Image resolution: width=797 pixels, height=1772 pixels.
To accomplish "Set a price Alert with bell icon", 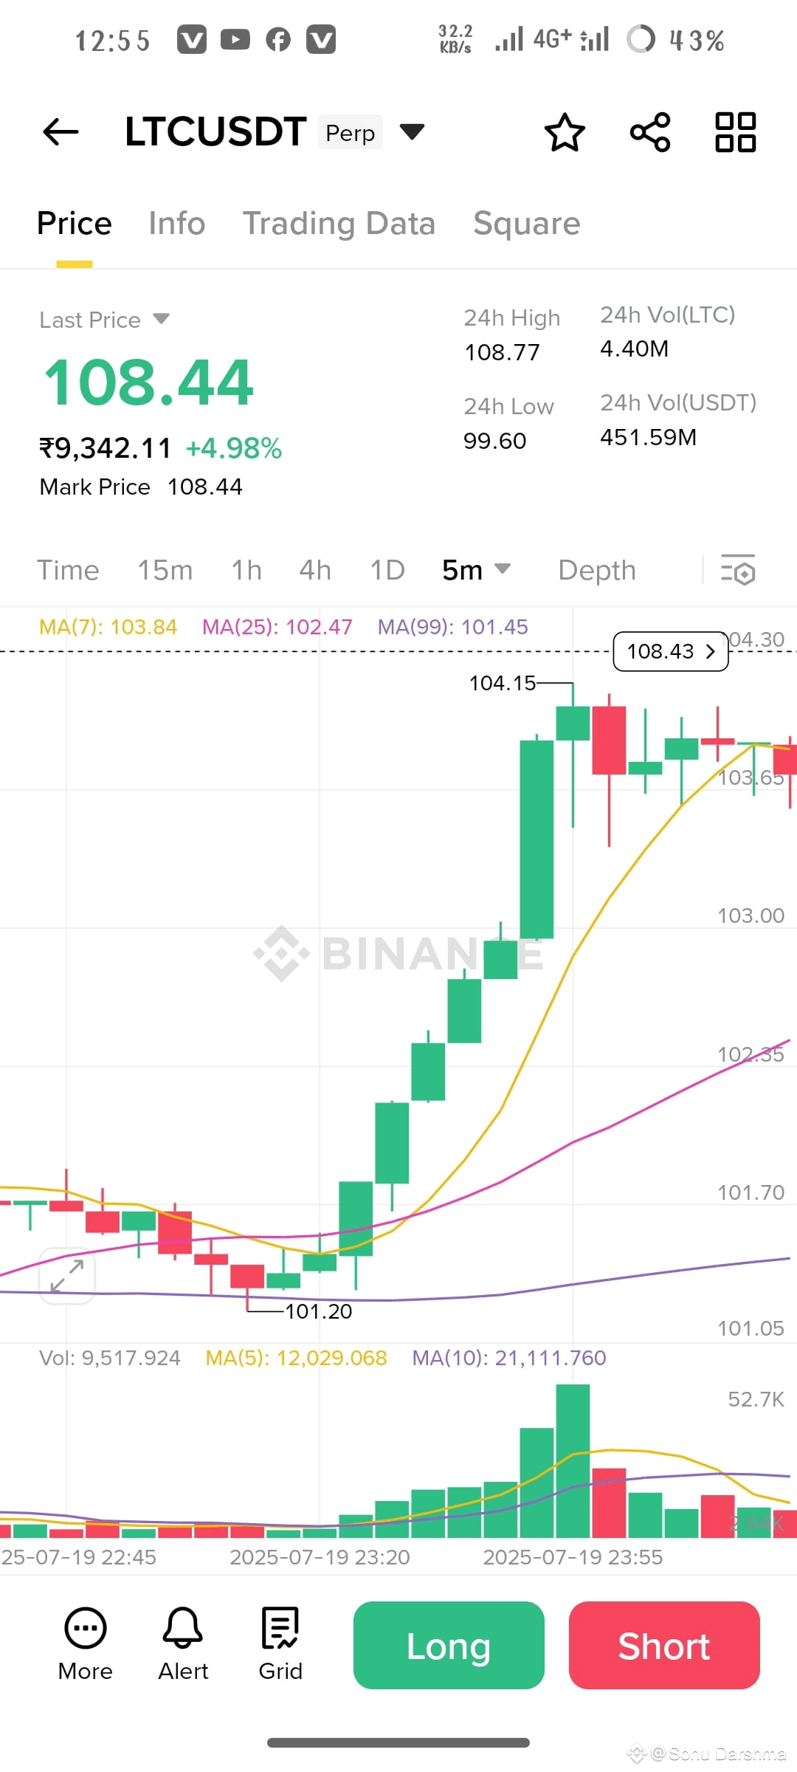I will pos(183,1644).
